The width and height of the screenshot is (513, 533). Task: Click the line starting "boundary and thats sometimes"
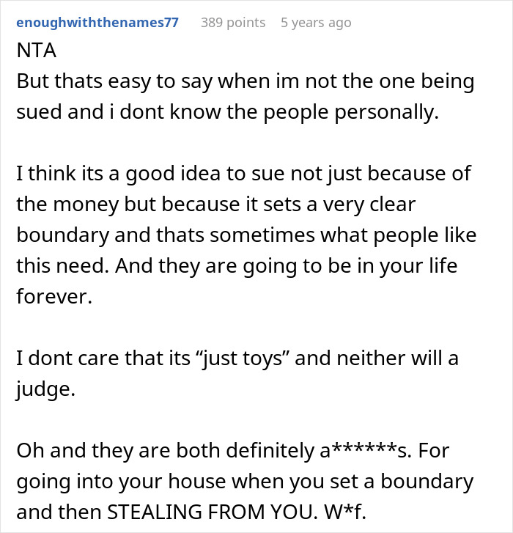[246, 236]
